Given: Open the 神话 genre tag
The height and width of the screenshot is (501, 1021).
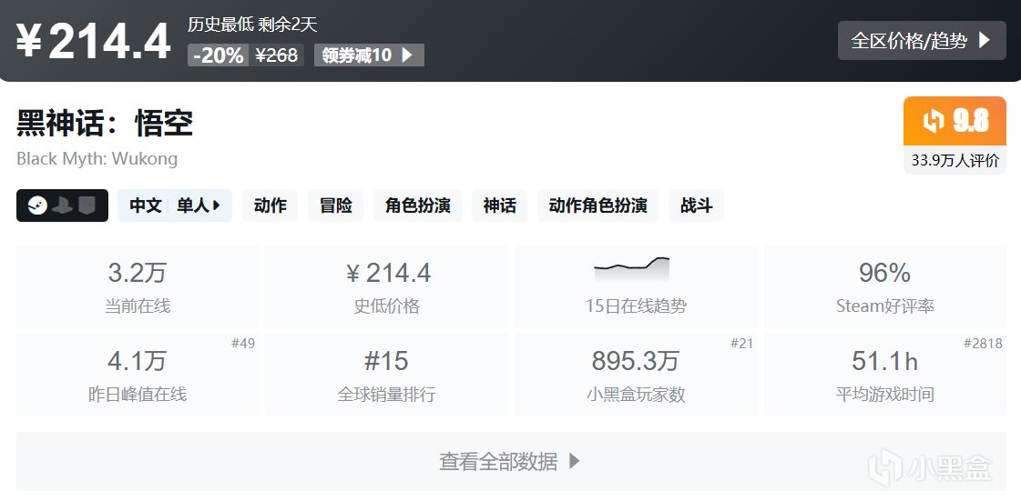Looking at the screenshot, I should 499,206.
